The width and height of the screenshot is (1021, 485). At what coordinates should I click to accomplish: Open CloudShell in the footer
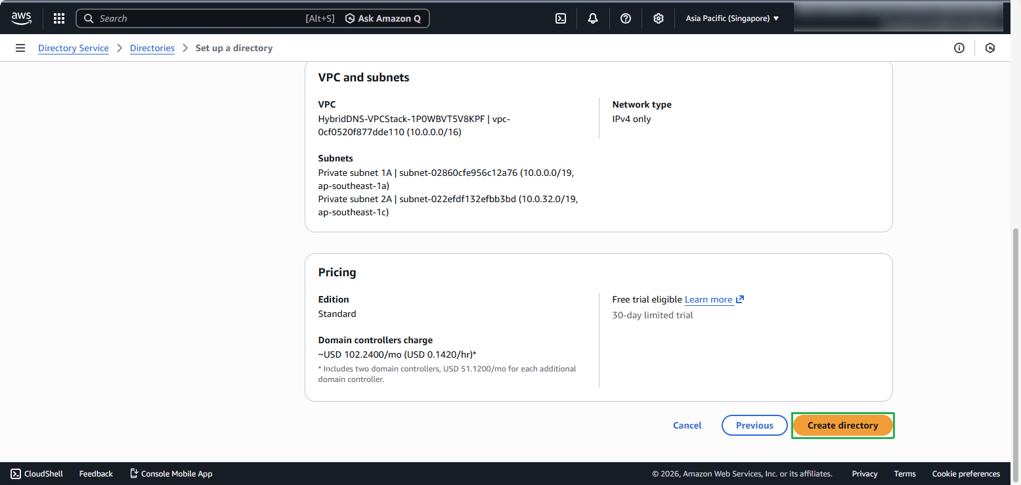tap(37, 474)
